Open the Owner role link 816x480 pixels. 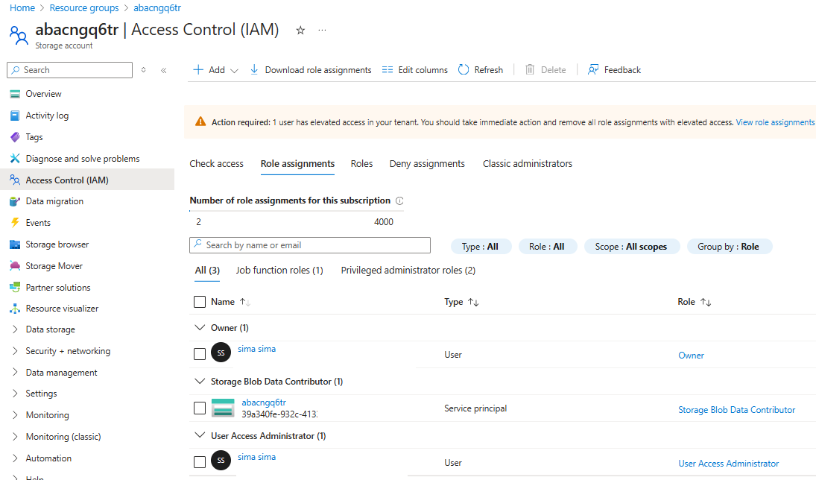691,356
